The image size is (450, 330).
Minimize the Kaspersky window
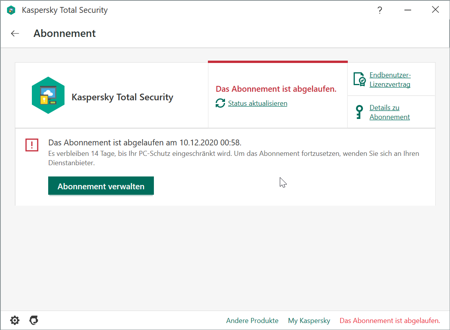pyautogui.click(x=408, y=10)
